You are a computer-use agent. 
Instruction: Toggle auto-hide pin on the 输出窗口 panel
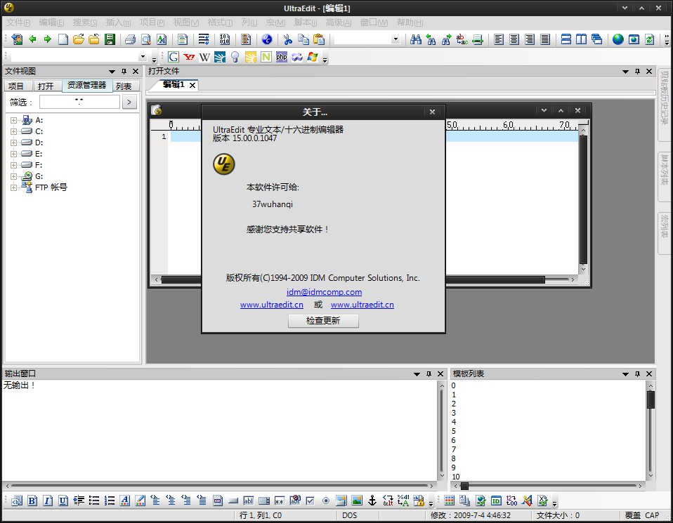click(x=429, y=374)
